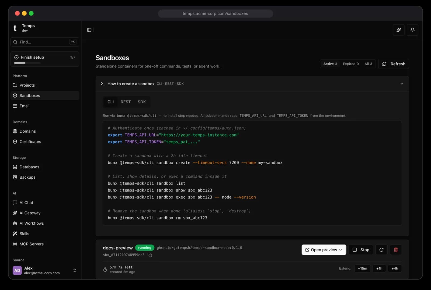Collapse the How to create a sandbox section
Screen dimensions: 431x290
coord(402,84)
